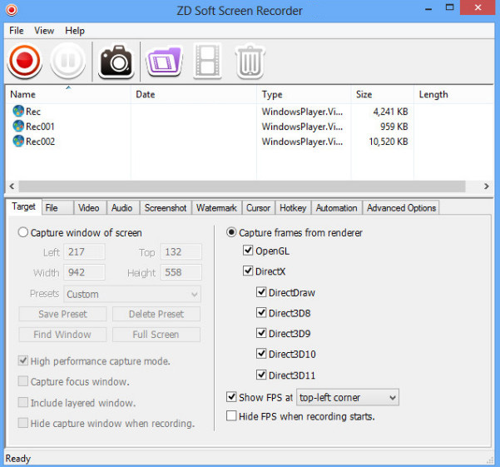Click the Top coordinate field
Image resolution: width=500 pixels, height=467 pixels.
click(181, 252)
